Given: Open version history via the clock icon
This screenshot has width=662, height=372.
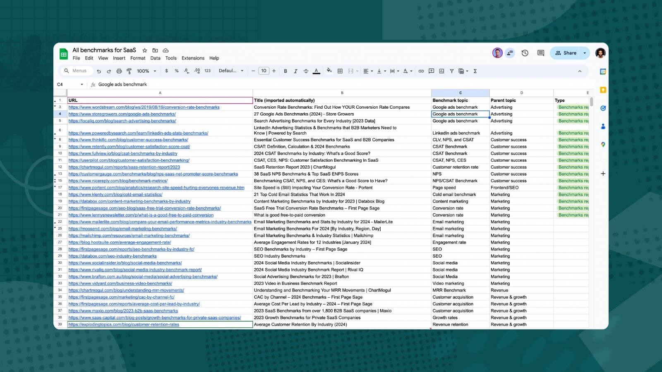Looking at the screenshot, I should [525, 53].
